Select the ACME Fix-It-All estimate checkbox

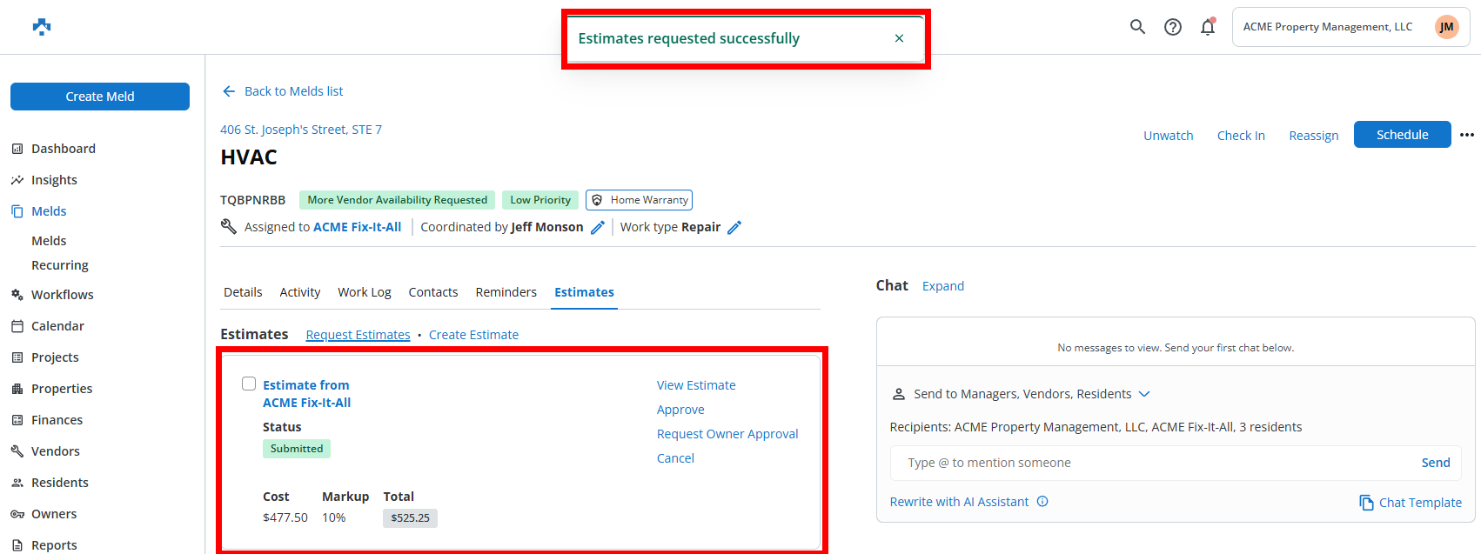coord(249,384)
